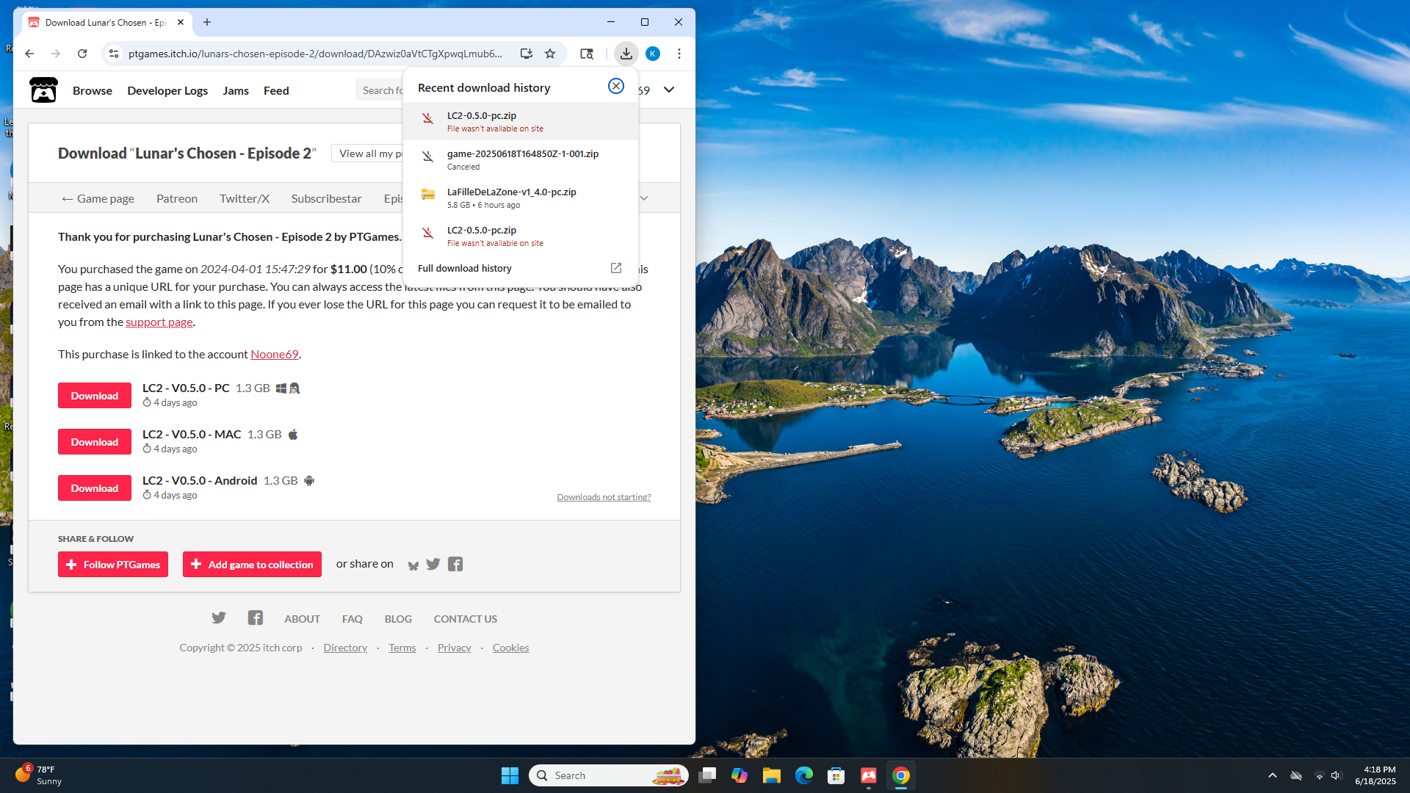The width and height of the screenshot is (1410, 793).
Task: Focus the itch.io search field
Action: point(380,90)
